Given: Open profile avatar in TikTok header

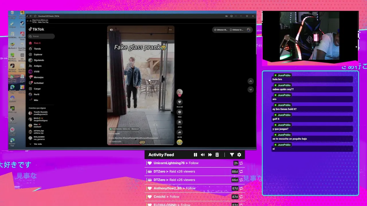Looking at the screenshot, I should (x=249, y=30).
